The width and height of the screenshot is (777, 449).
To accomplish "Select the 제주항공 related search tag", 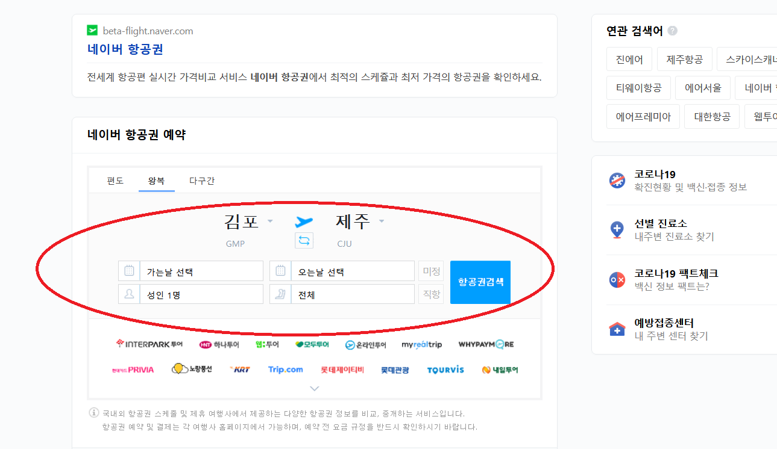I will coord(684,60).
